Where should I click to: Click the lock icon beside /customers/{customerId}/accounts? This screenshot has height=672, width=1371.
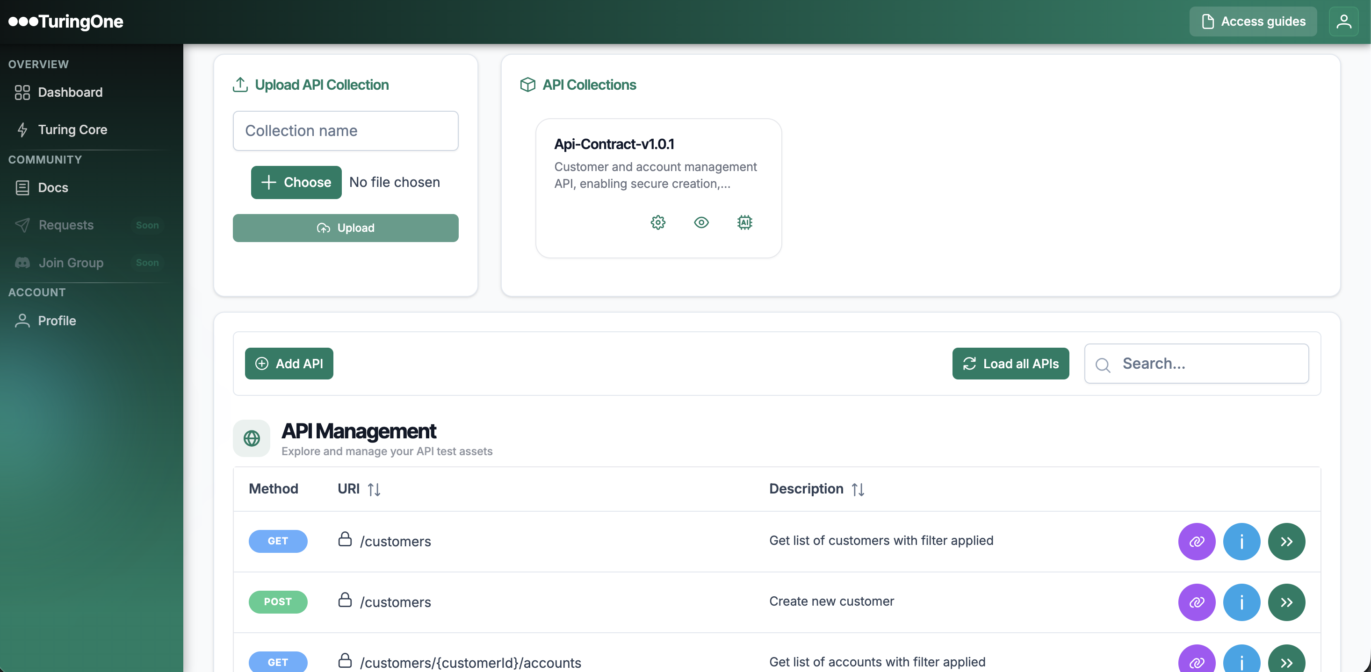[x=346, y=661]
